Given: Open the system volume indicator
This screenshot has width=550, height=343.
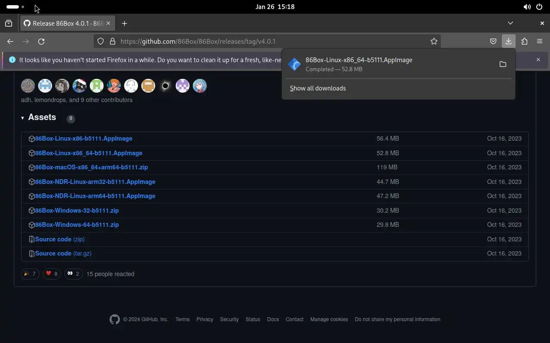Looking at the screenshot, I should click(x=527, y=7).
